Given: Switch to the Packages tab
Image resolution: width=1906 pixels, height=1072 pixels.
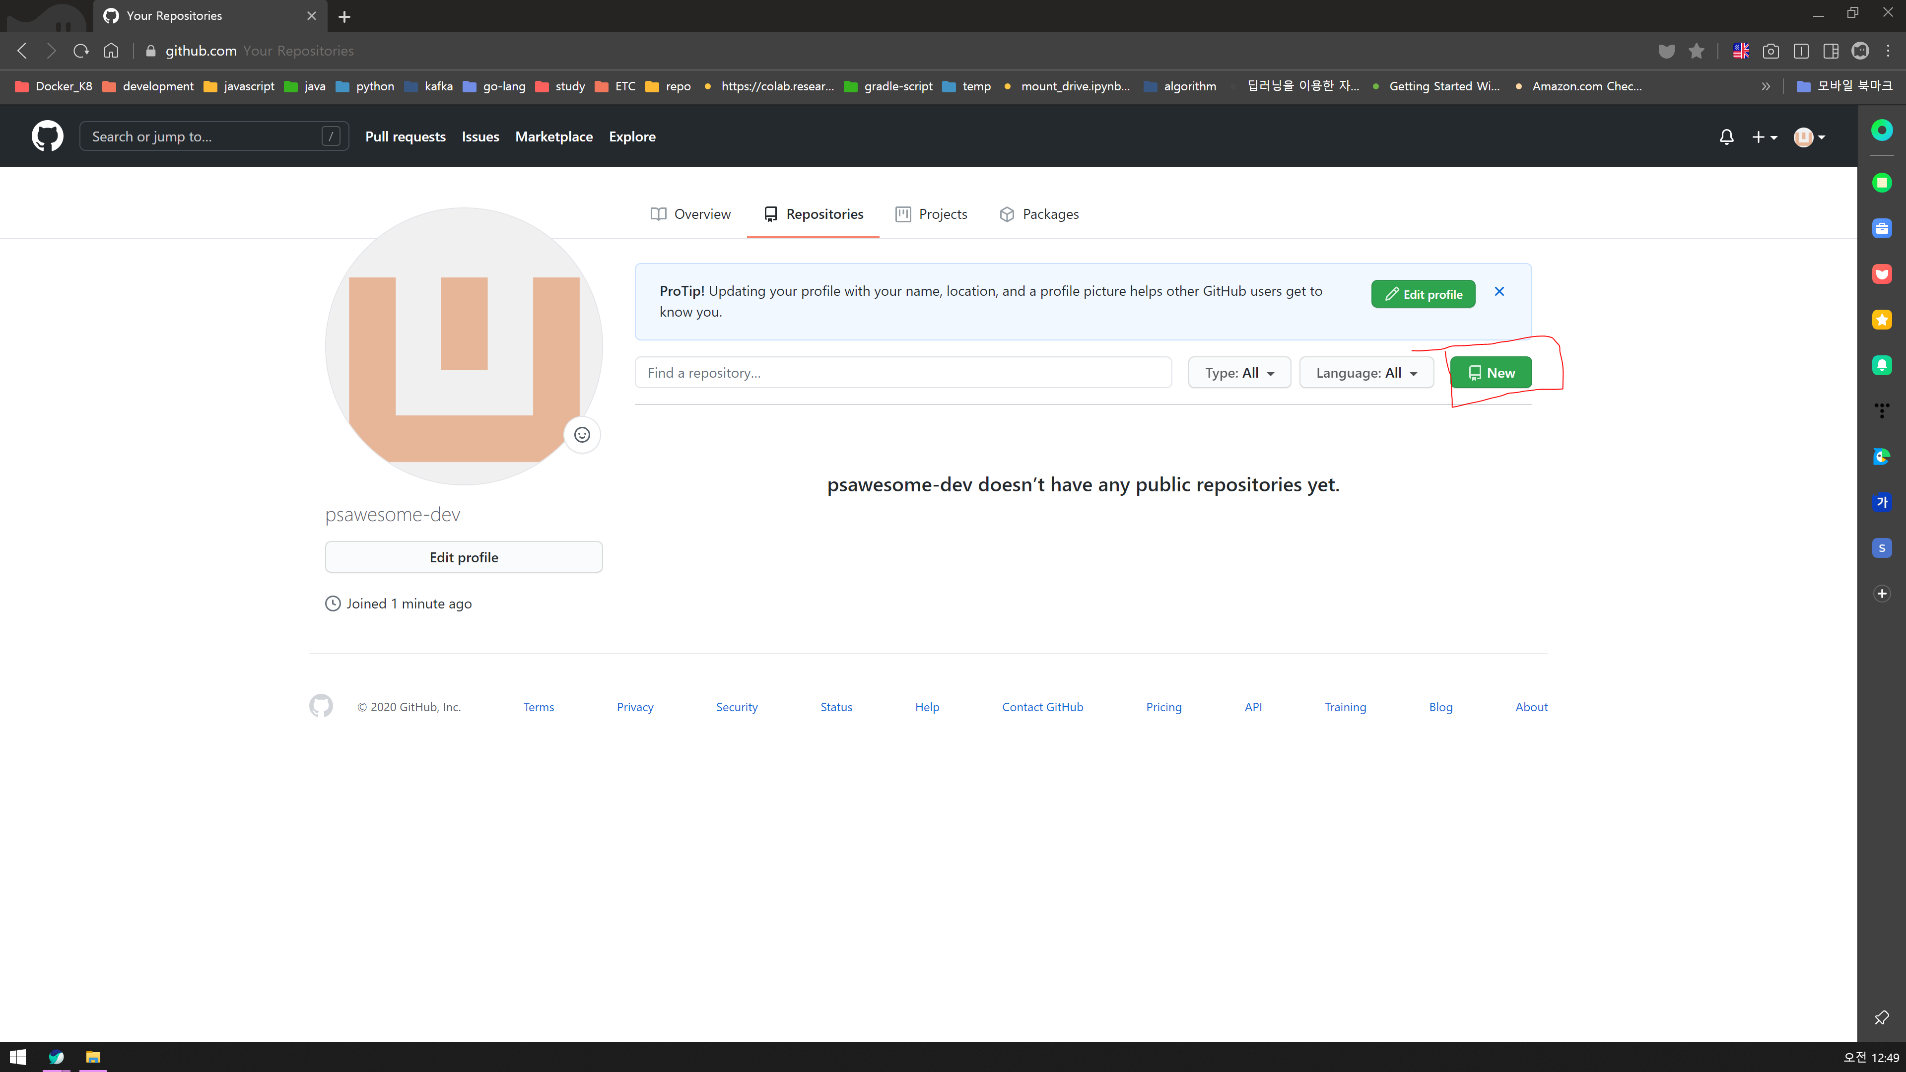Looking at the screenshot, I should (1039, 214).
